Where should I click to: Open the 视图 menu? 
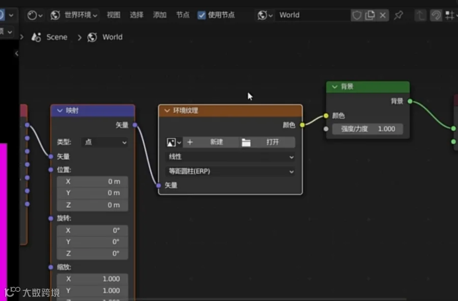pyautogui.click(x=113, y=15)
